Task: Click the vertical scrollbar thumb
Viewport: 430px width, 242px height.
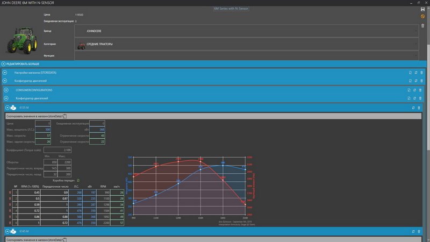Action: click(x=428, y=97)
